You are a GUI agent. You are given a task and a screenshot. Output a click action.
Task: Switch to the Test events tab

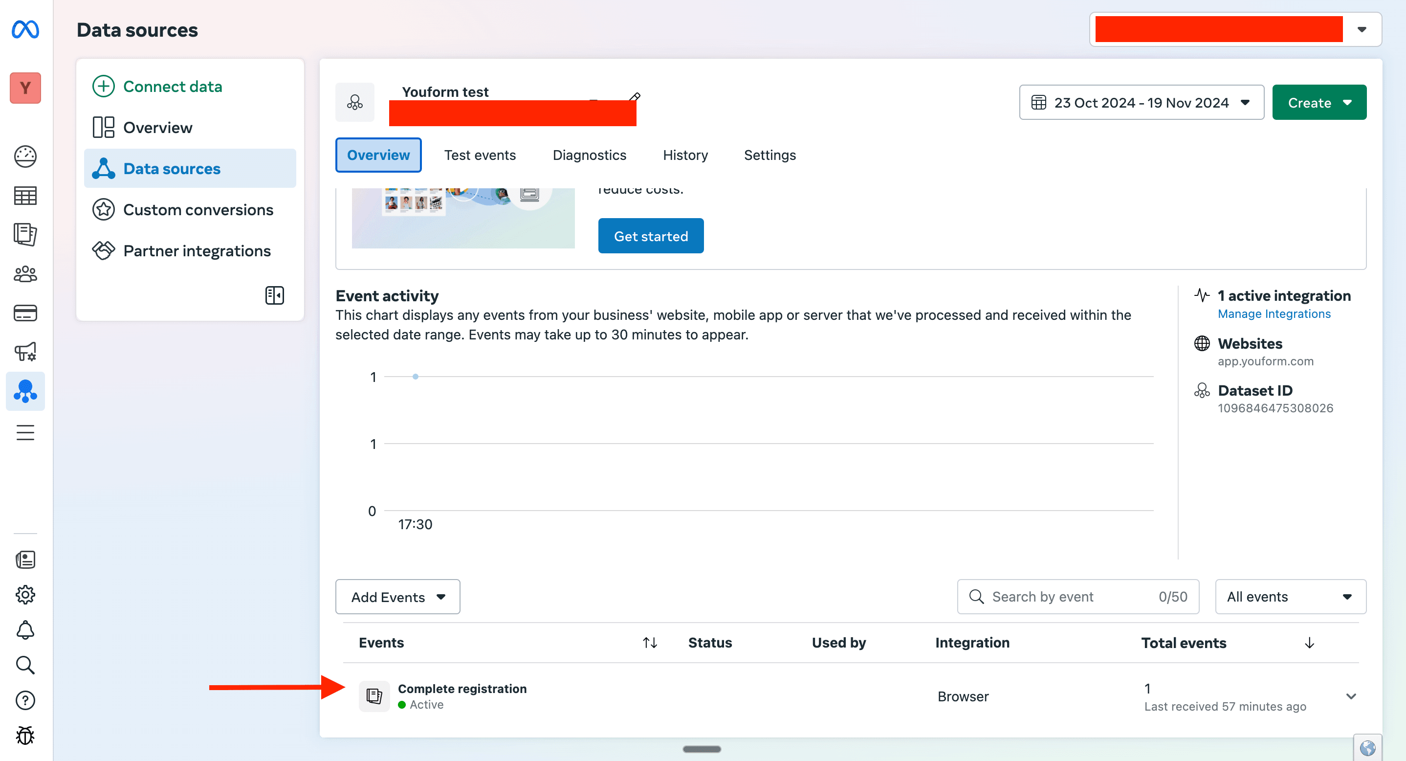coord(480,155)
